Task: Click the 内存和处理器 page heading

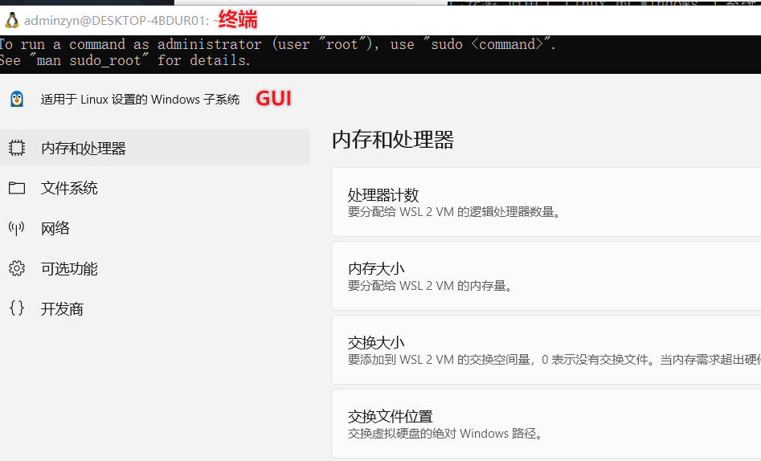Action: click(x=393, y=141)
